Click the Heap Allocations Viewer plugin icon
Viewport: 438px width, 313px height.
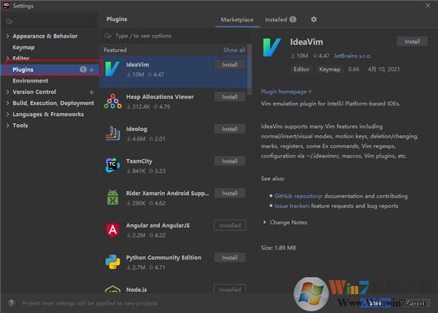coord(112,101)
